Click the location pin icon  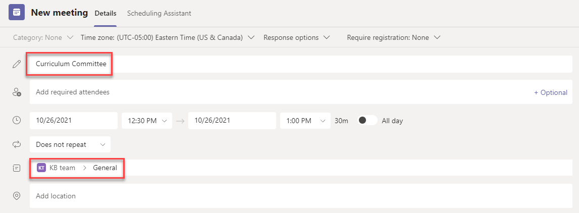click(17, 196)
